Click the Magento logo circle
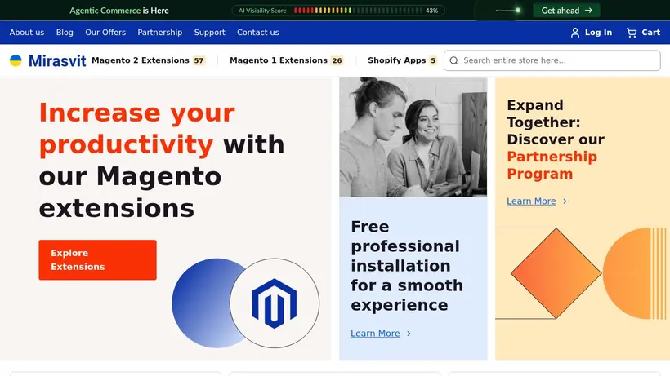The image size is (670, 376). pos(275,303)
